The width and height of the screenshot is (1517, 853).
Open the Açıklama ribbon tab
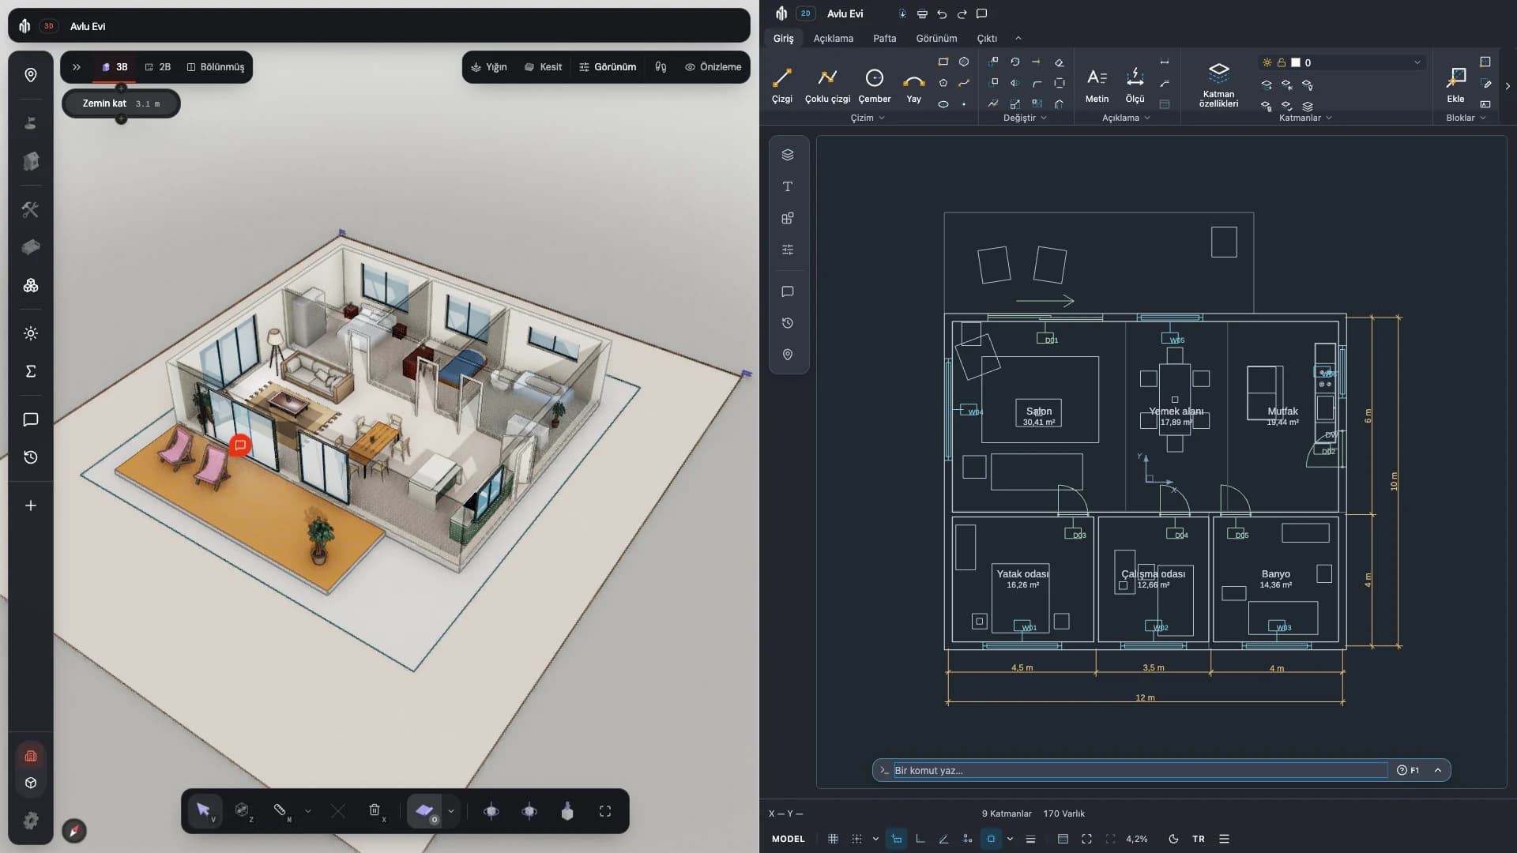point(833,38)
